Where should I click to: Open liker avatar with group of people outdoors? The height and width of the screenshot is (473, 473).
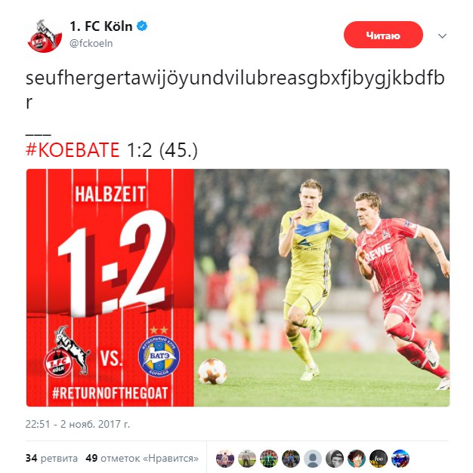pos(291,459)
